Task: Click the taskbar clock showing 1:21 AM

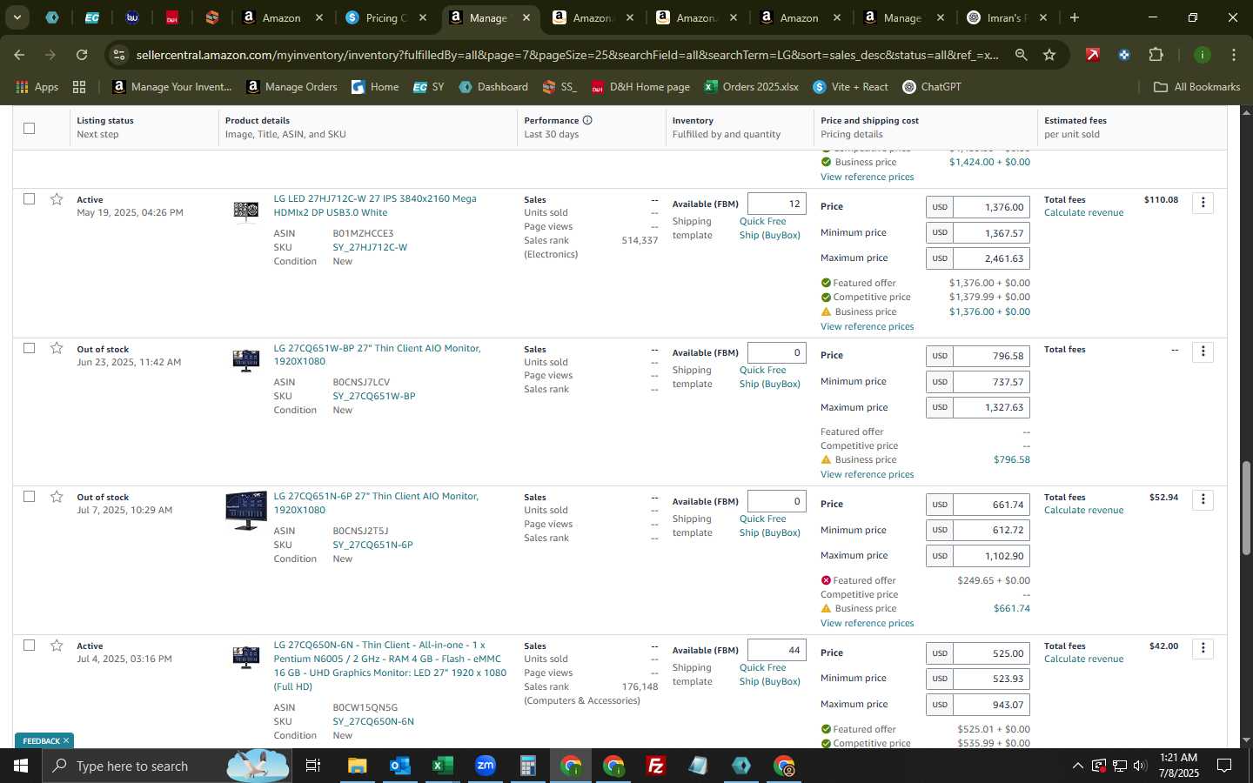Action: coord(1178,765)
